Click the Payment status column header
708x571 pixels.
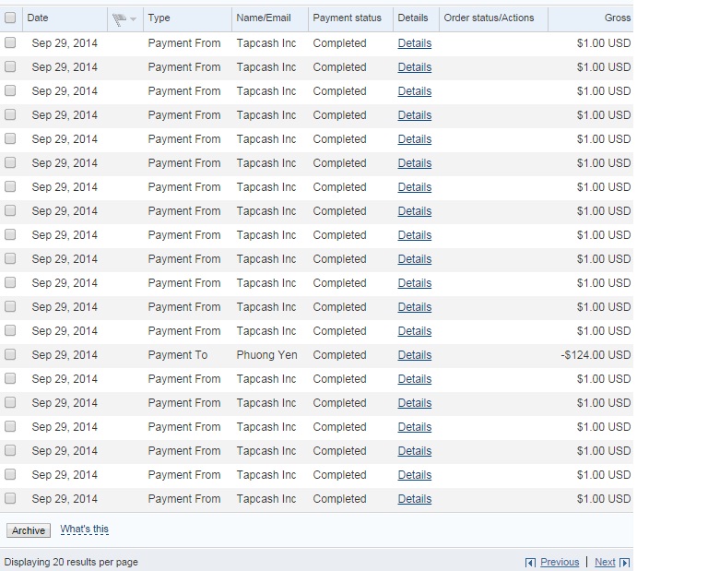click(347, 18)
